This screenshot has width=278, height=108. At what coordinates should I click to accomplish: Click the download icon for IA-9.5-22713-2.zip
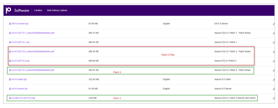coord(10,61)
